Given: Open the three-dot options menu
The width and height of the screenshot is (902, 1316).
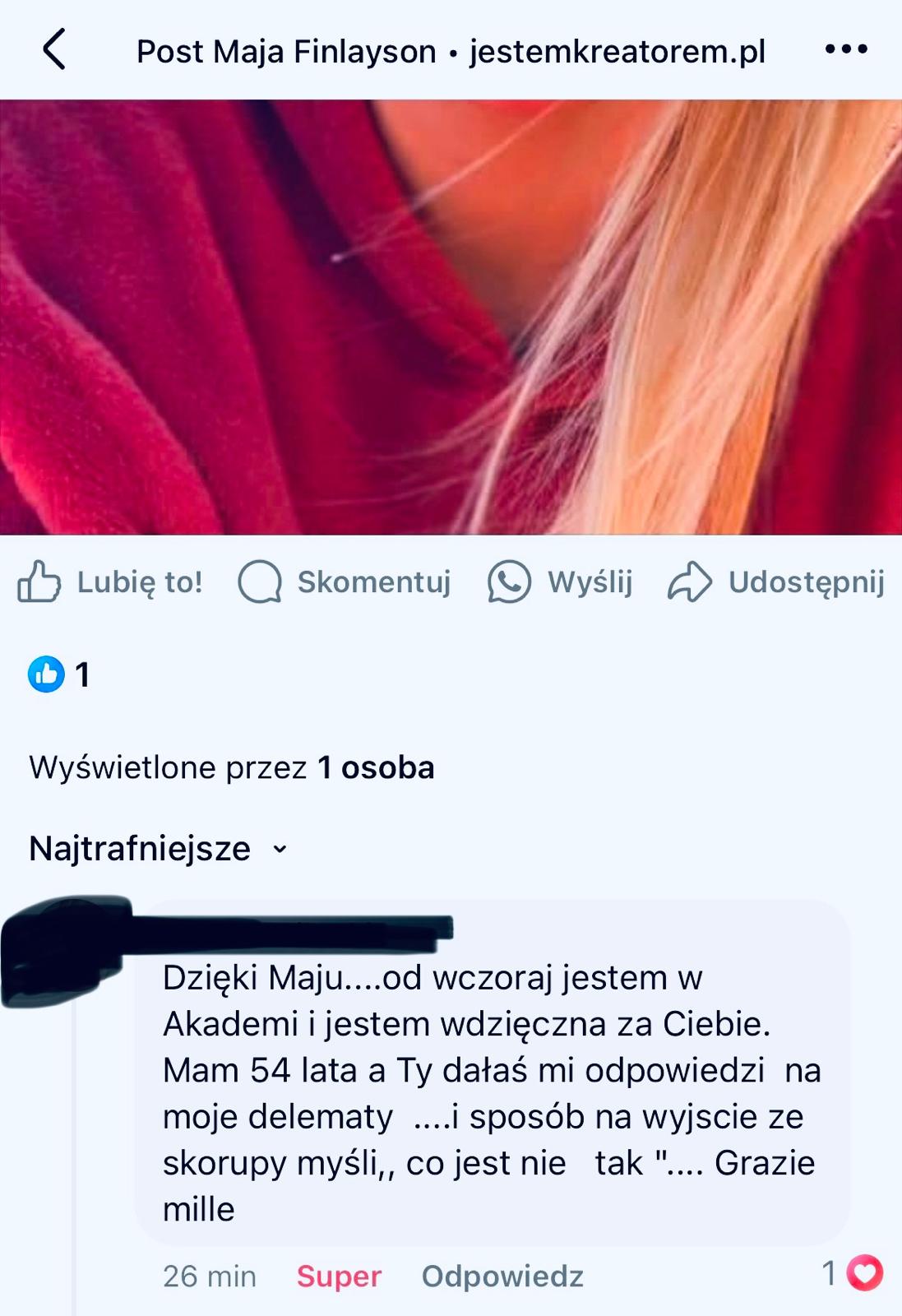Looking at the screenshot, I should point(846,49).
